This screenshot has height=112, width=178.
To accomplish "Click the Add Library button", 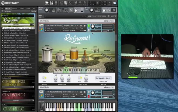I will [x=8, y=11].
